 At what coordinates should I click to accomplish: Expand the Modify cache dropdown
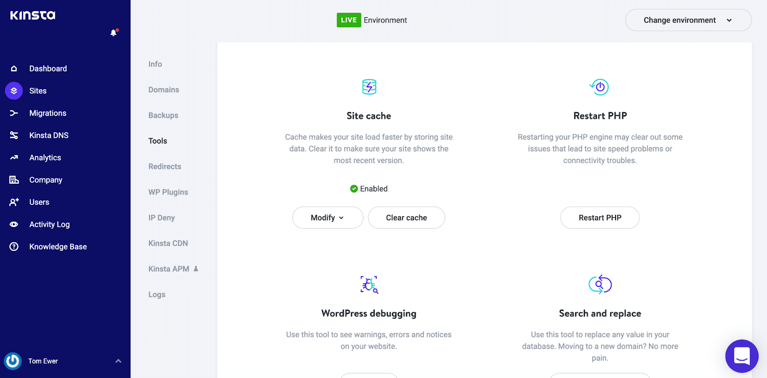coord(327,218)
